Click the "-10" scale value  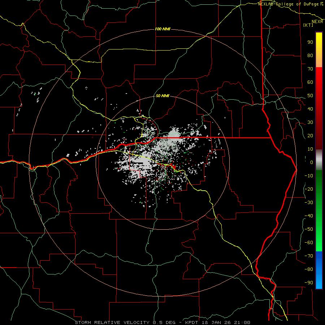pos(309,176)
